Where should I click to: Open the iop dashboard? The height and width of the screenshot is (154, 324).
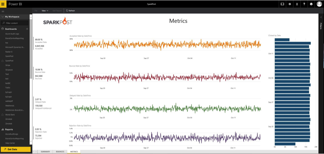[x=7, y=43]
